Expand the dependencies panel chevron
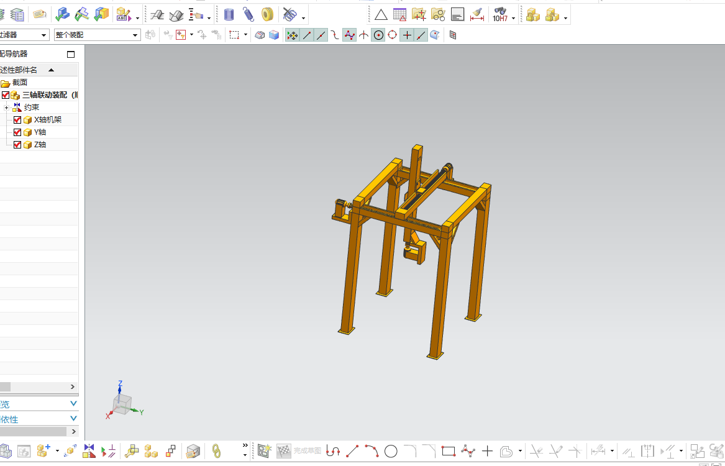 [73, 418]
